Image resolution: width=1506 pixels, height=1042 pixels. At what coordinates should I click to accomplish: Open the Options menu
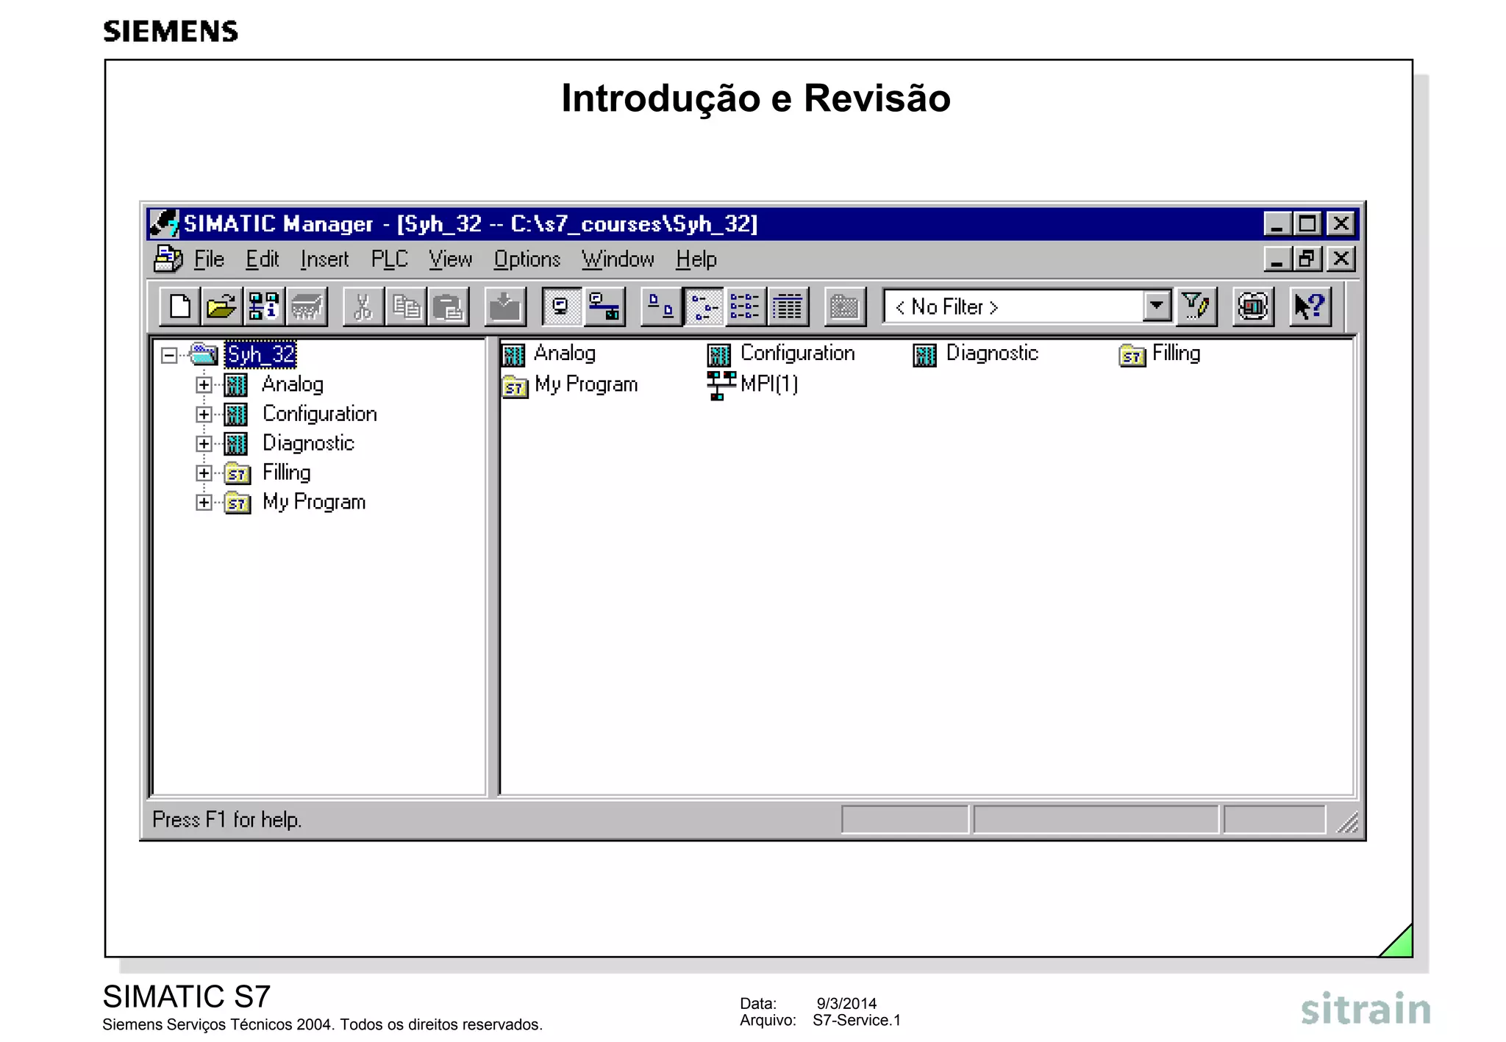527,259
